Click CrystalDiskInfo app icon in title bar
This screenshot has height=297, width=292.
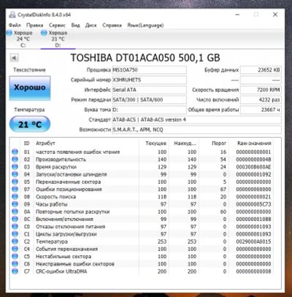click(x=12, y=15)
